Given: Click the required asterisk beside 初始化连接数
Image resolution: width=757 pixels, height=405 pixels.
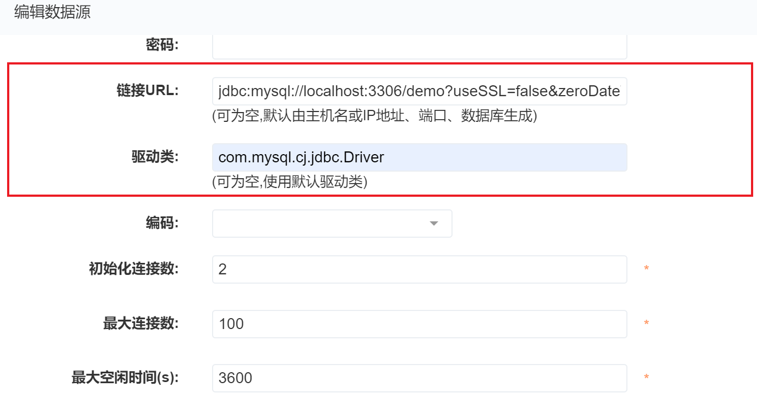Looking at the screenshot, I should 646,269.
